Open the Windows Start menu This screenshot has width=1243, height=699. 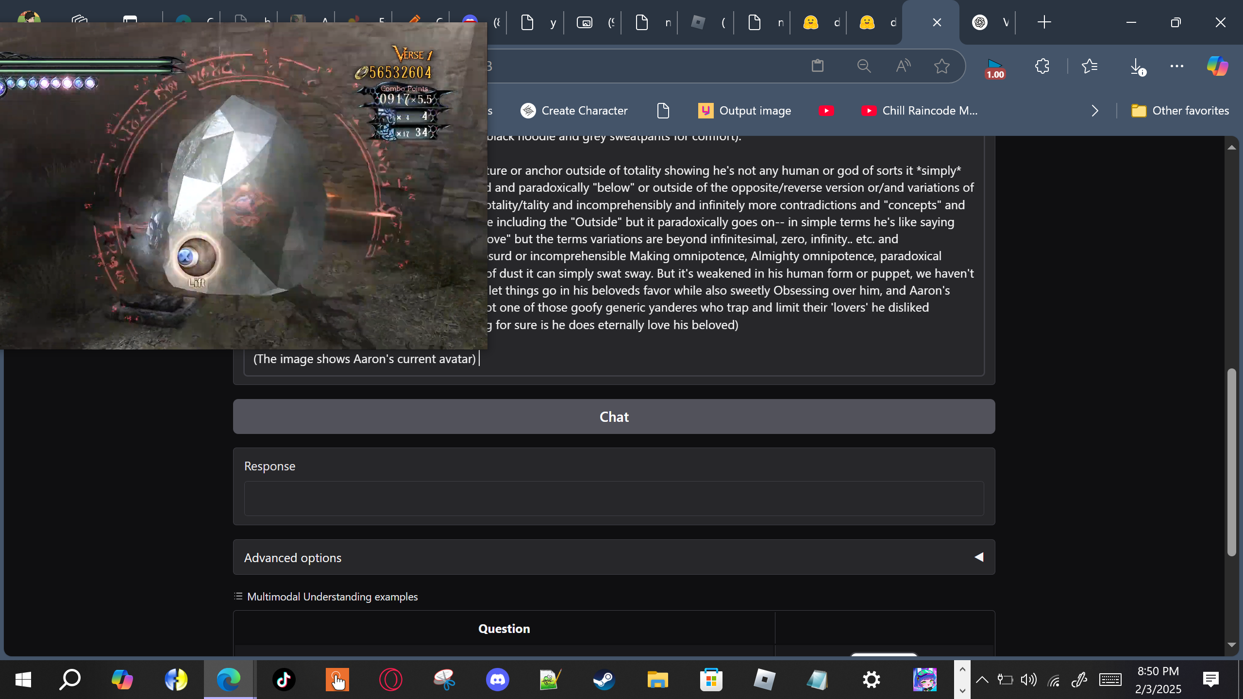point(23,679)
